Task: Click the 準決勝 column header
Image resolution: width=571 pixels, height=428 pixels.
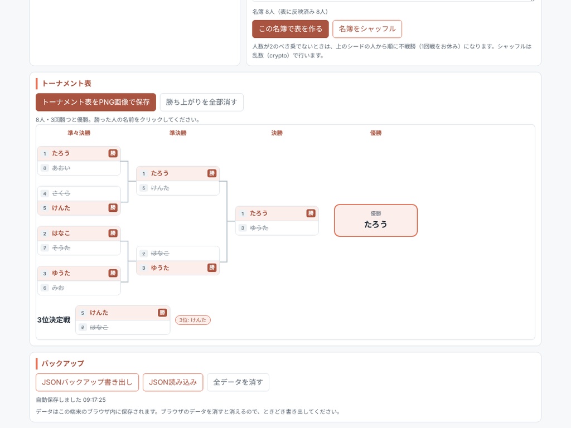Action: coord(178,133)
